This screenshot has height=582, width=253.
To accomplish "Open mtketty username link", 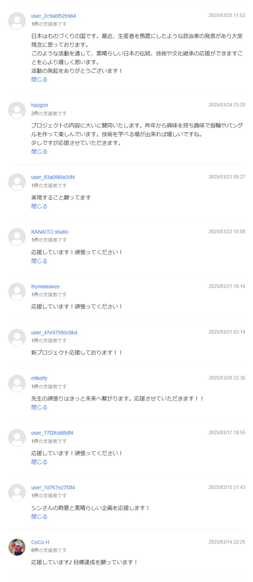I will [39, 378].
